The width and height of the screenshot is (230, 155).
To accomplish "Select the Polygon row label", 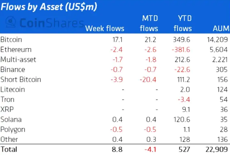I will pos(13,129).
